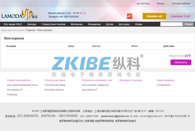The width and height of the screenshot is (195, 131).
Task: Click the Позиции column header
Action: click(11, 46)
